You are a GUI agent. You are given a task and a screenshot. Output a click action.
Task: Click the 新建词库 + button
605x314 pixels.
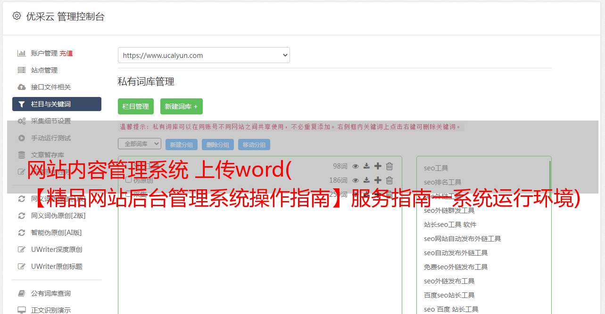coord(182,106)
